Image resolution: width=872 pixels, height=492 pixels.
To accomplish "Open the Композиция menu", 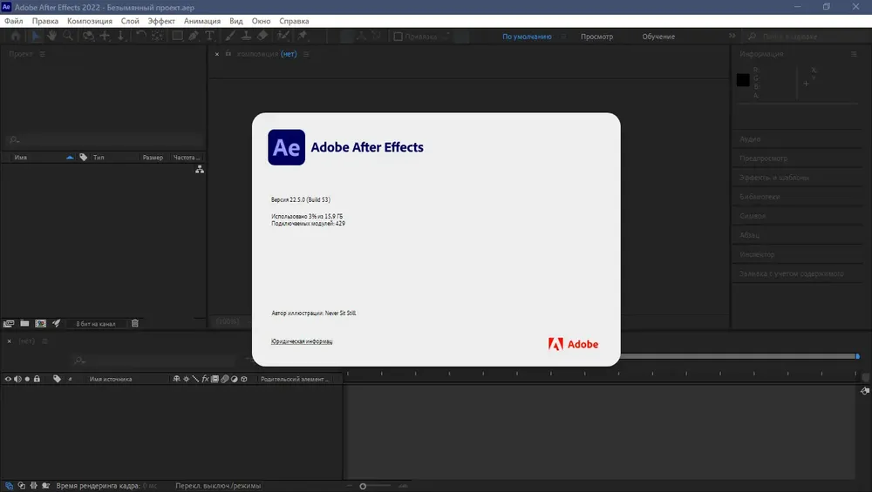I will click(90, 21).
